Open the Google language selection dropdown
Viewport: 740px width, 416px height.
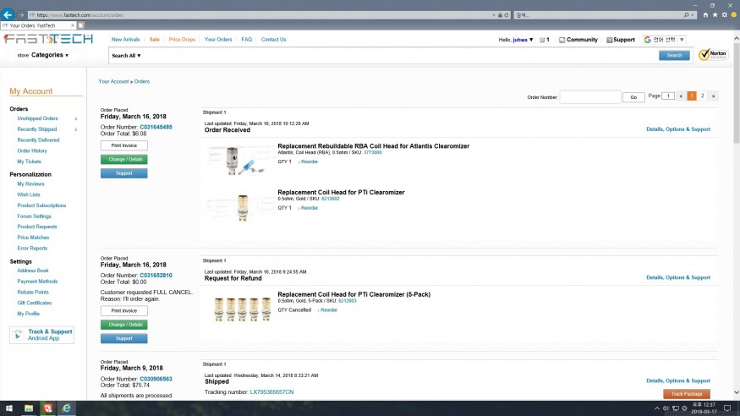pos(665,40)
